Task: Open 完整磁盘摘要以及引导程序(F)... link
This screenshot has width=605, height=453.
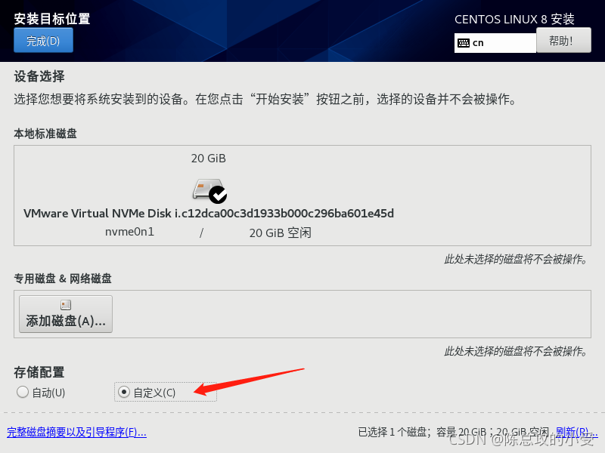Action: coord(77,432)
